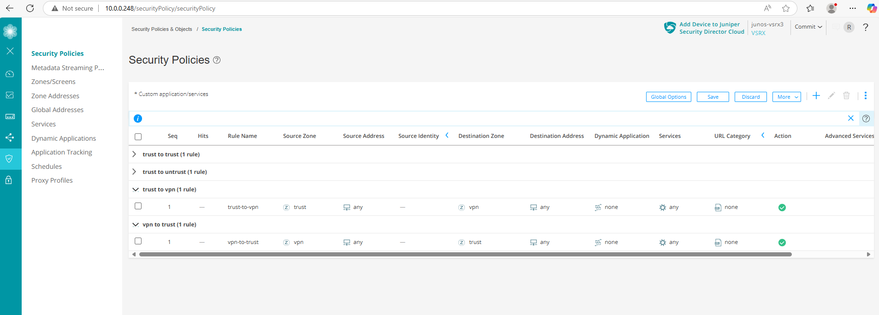Open Proxy Profiles menu item
Image resolution: width=879 pixels, height=315 pixels.
[x=52, y=180]
